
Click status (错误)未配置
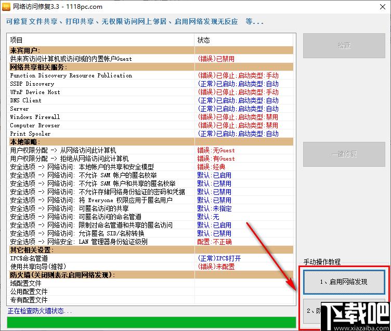(216, 267)
